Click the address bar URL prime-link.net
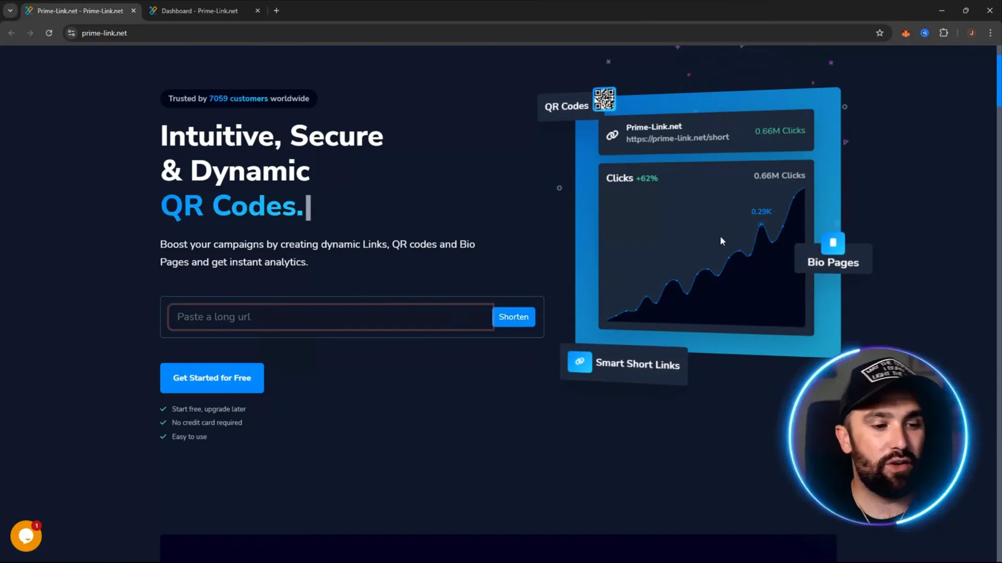The image size is (1002, 563). click(104, 33)
